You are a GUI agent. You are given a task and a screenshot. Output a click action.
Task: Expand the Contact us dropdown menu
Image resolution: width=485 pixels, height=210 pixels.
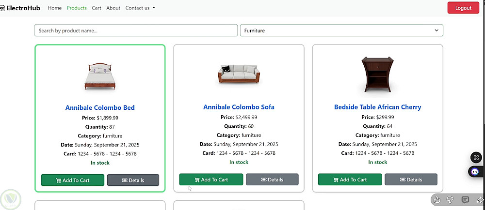pos(140,8)
